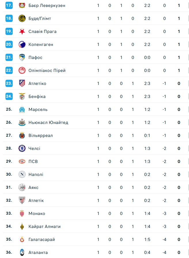Screen dimensions: 189x258
Task: Click the Bodø/Glimt yellow club logo
Action: (x=22, y=18)
